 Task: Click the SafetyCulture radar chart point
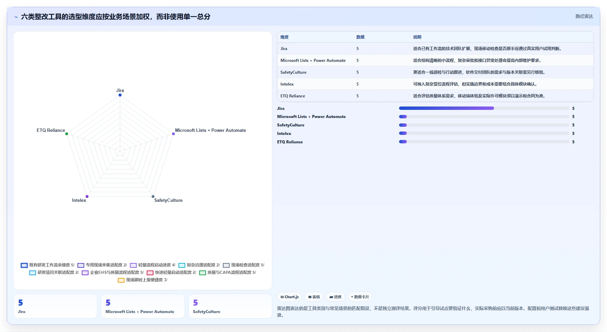[153, 196]
